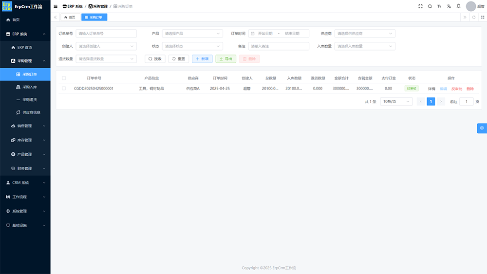The width and height of the screenshot is (487, 274).
Task: Open 采购入库 in the sidebar
Action: coord(29,87)
